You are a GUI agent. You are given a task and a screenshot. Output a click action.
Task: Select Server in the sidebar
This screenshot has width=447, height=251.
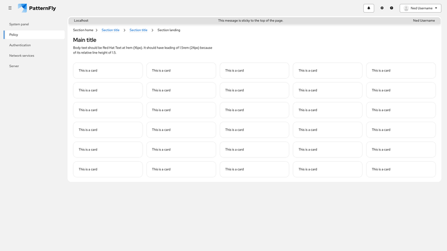pyautogui.click(x=34, y=66)
